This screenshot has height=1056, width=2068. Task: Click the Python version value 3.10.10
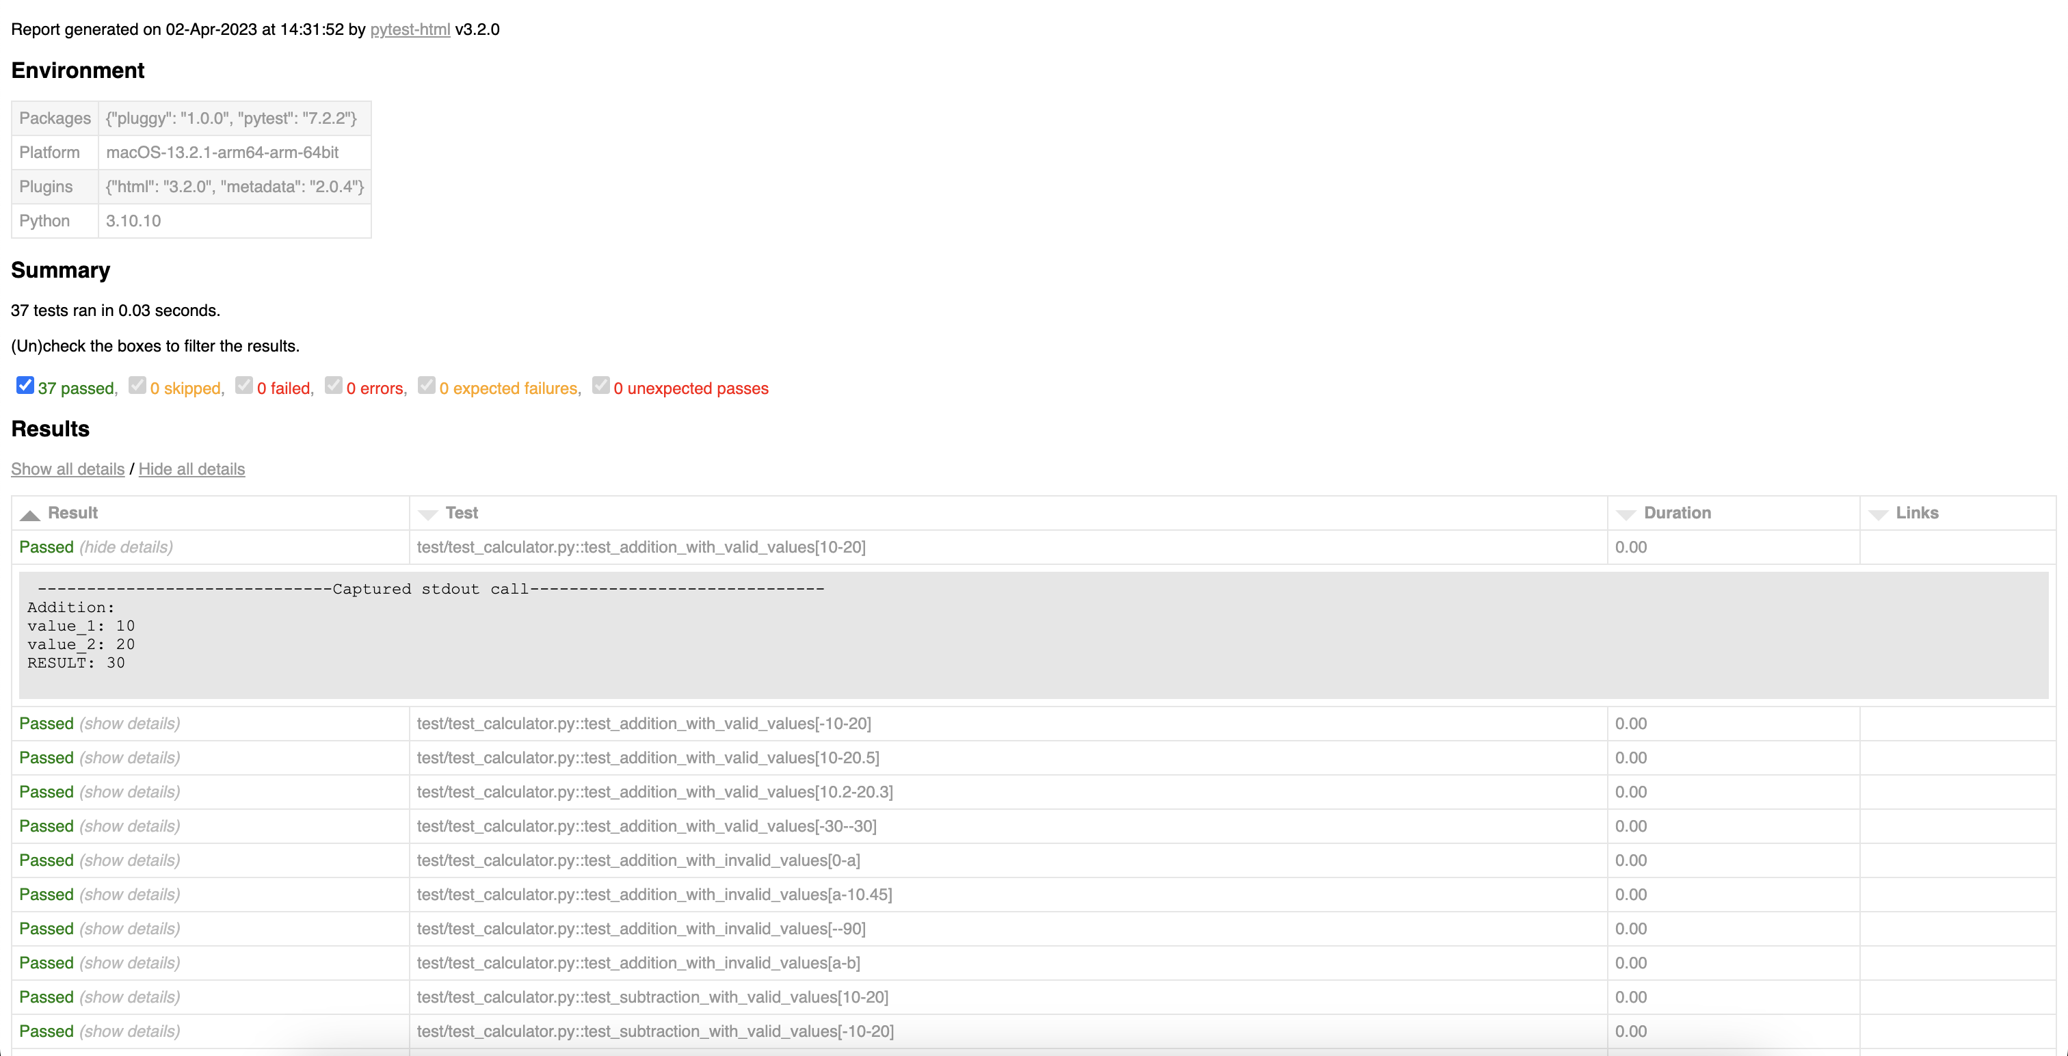coord(133,221)
